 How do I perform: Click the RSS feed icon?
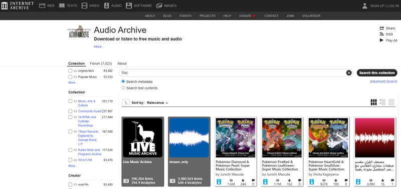tap(381, 34)
